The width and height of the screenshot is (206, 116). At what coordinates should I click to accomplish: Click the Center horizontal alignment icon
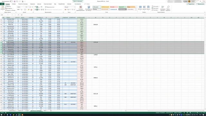point(37,10)
